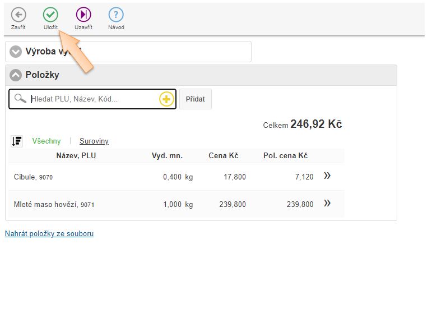Click the Zavřít back arrow icon
This screenshot has width=432, height=327.
tap(18, 15)
